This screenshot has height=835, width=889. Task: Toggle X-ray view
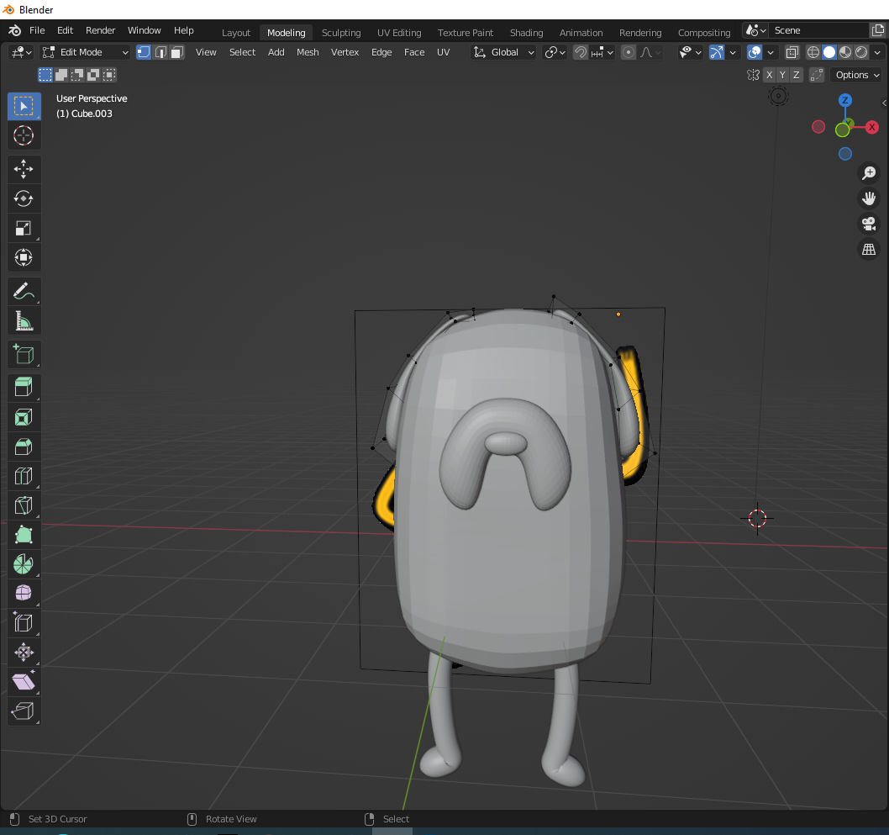792,53
